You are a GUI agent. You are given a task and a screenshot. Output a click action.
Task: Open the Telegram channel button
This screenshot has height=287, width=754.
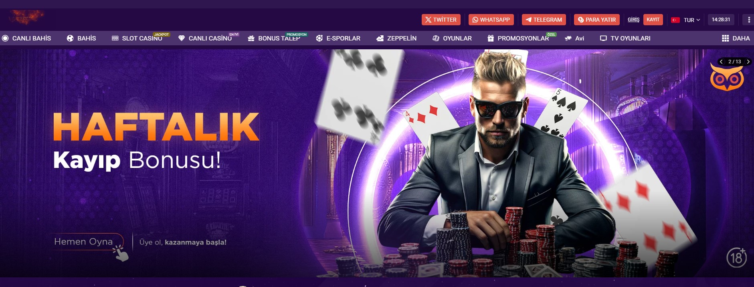click(544, 20)
